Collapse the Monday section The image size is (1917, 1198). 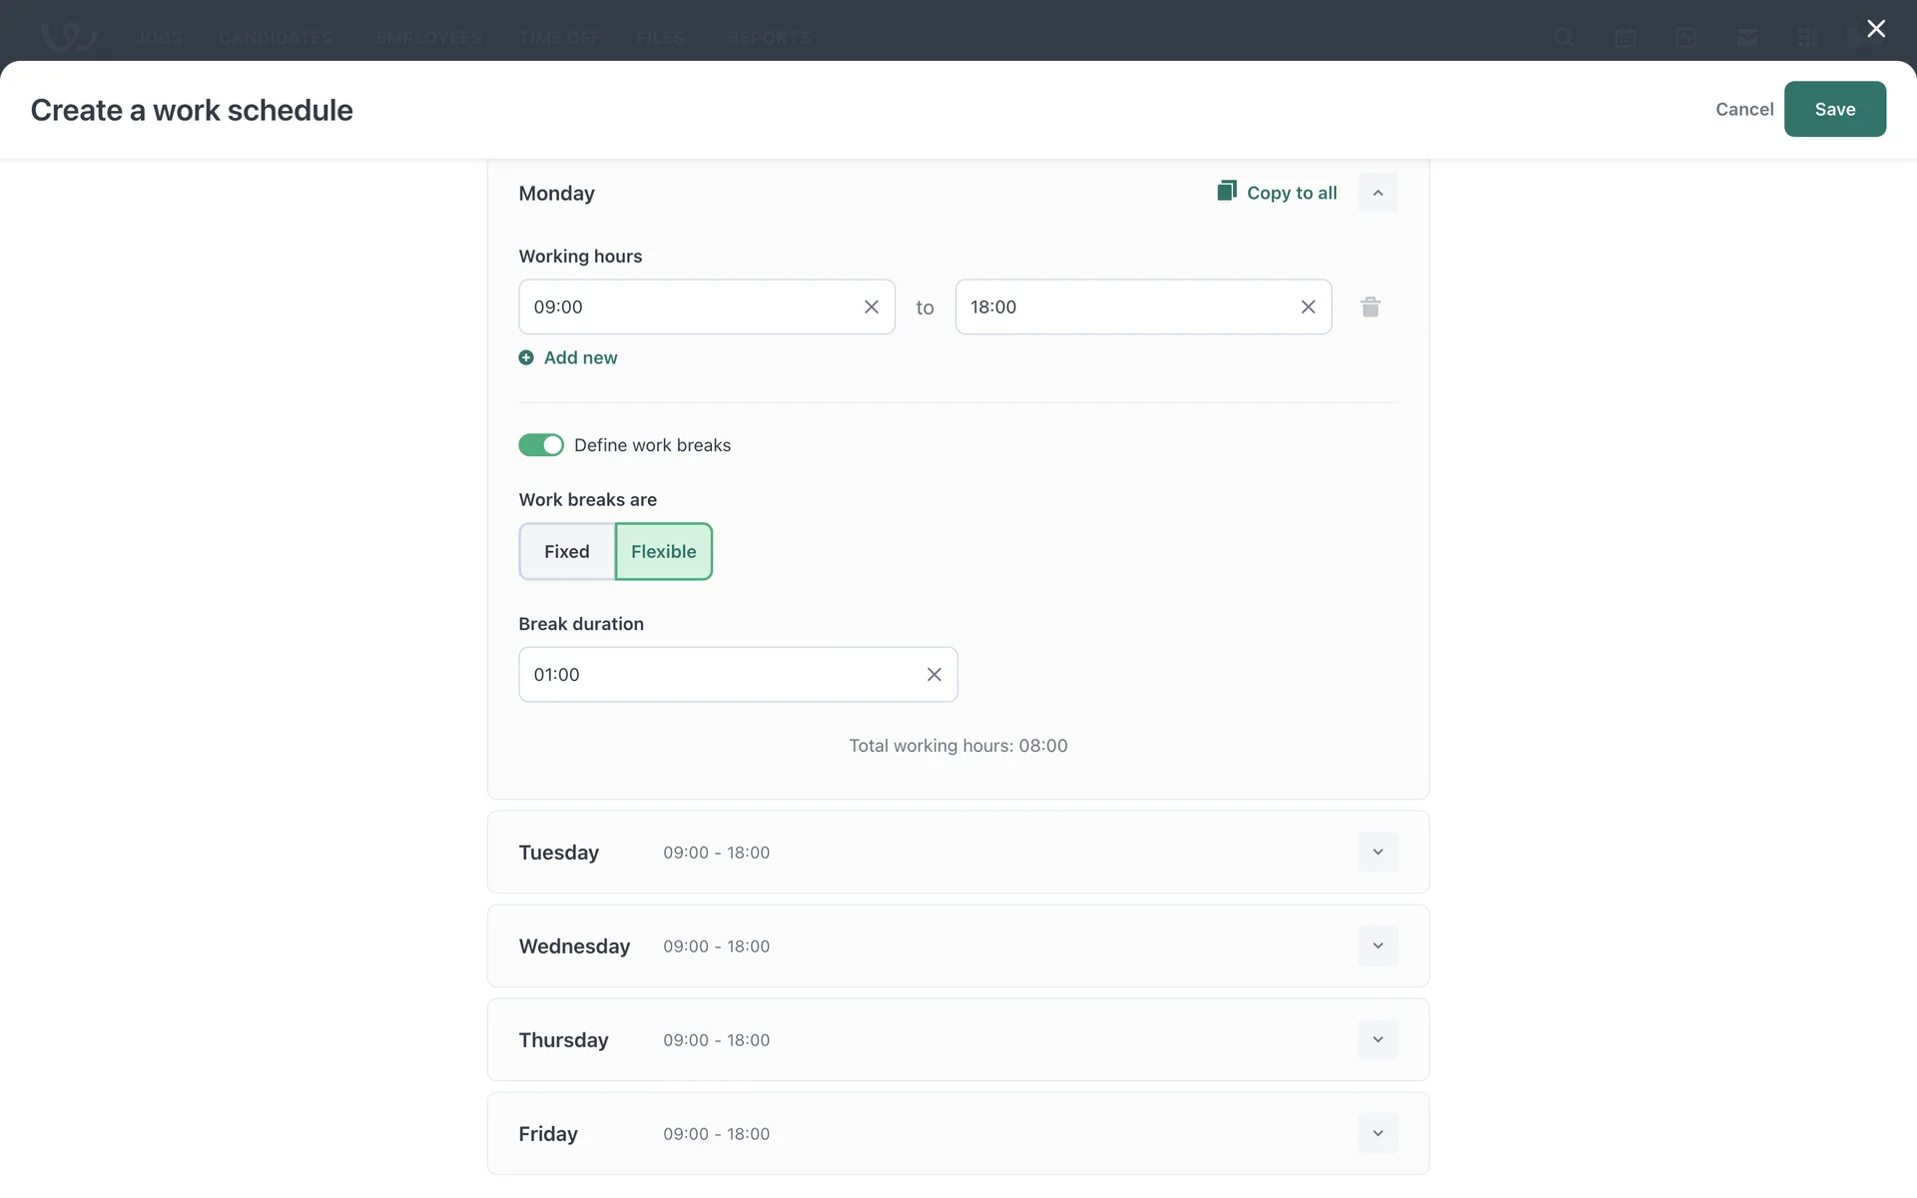[1377, 193]
